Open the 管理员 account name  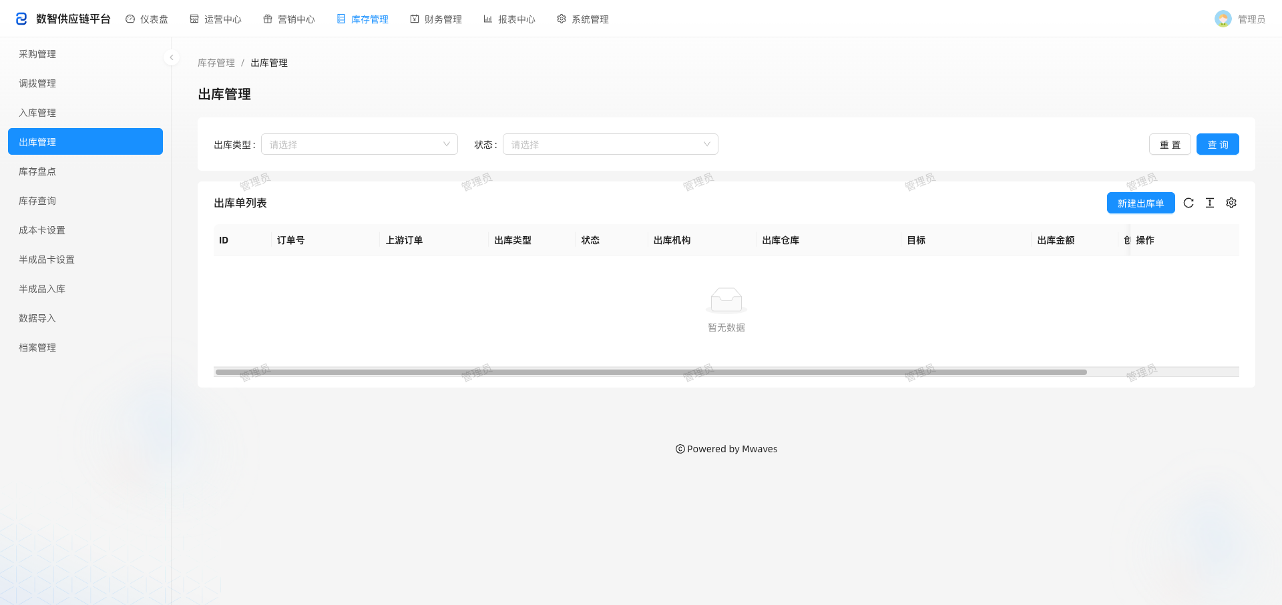click(x=1251, y=19)
